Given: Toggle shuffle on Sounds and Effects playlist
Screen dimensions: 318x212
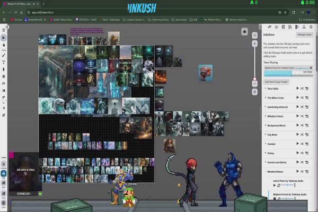Looking at the screenshot, I should 302,162.
